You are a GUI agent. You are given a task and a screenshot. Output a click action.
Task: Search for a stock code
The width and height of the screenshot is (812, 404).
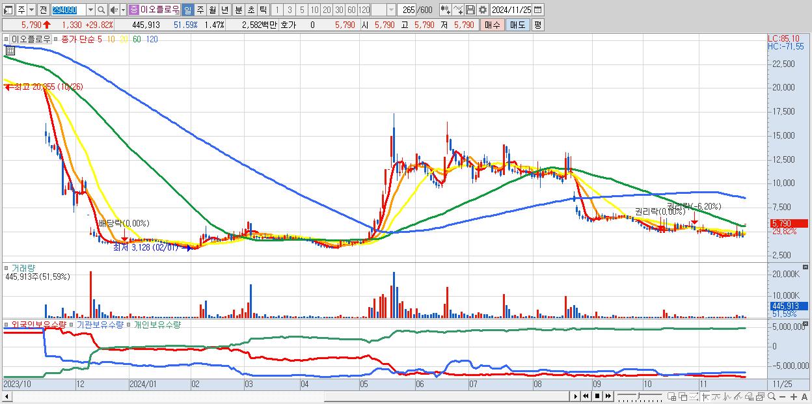pyautogui.click(x=101, y=10)
